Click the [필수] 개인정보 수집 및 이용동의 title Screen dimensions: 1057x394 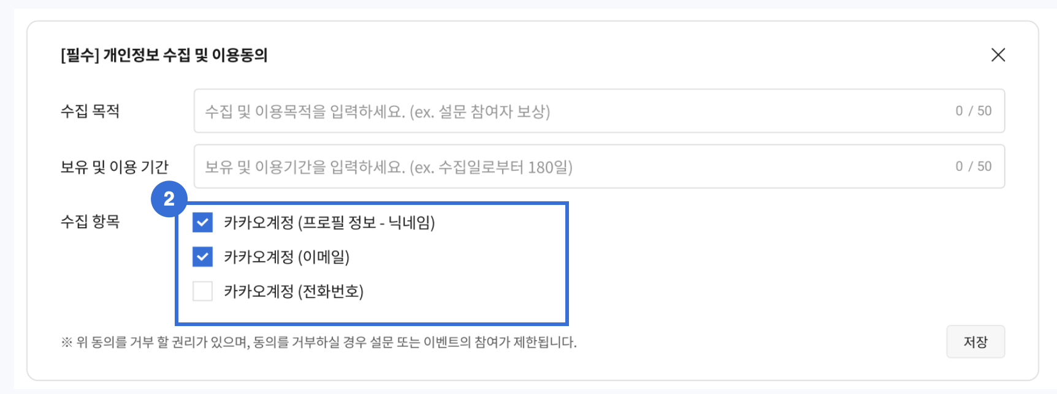pyautogui.click(x=164, y=56)
